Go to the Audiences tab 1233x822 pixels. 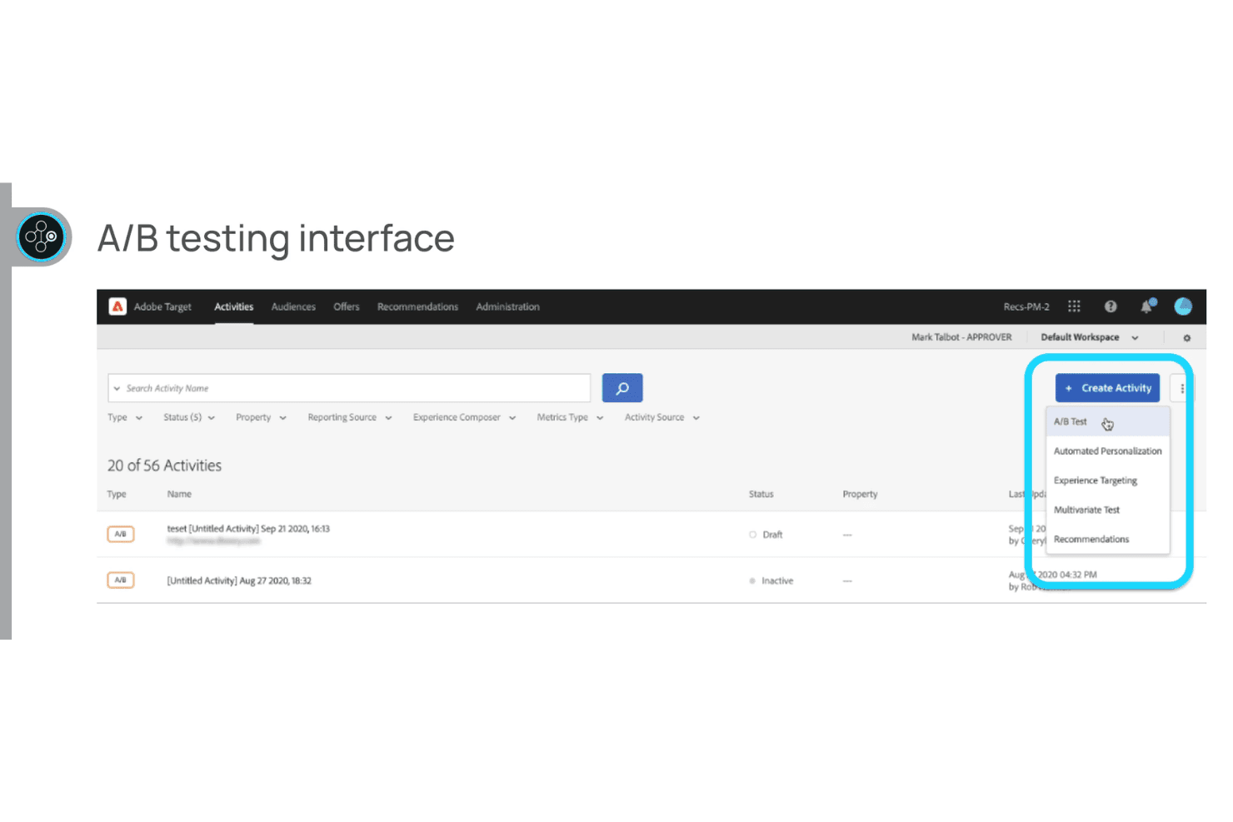tap(293, 306)
